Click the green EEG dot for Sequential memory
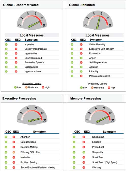127x172 pixels. click(84, 152)
